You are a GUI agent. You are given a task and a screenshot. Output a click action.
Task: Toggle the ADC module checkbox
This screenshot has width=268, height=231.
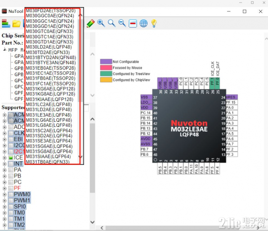[11, 127]
